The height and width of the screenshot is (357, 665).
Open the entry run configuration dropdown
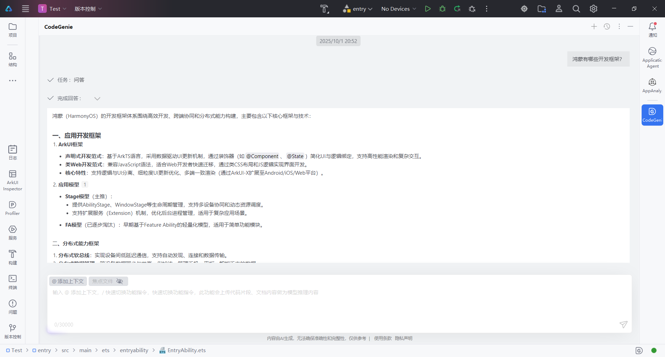tap(358, 9)
